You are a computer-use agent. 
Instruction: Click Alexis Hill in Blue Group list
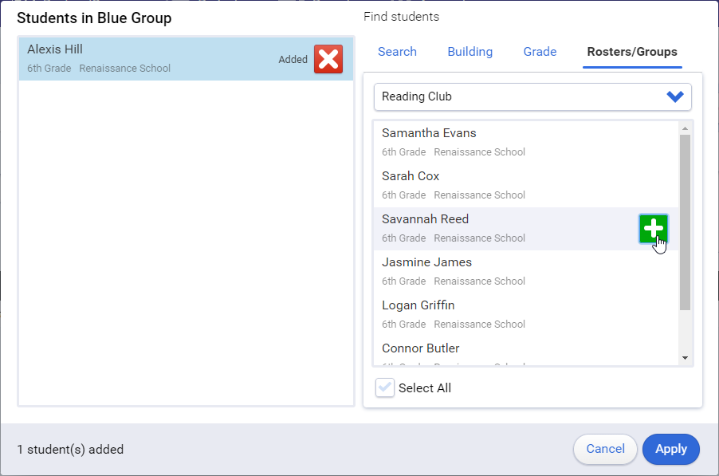click(187, 59)
